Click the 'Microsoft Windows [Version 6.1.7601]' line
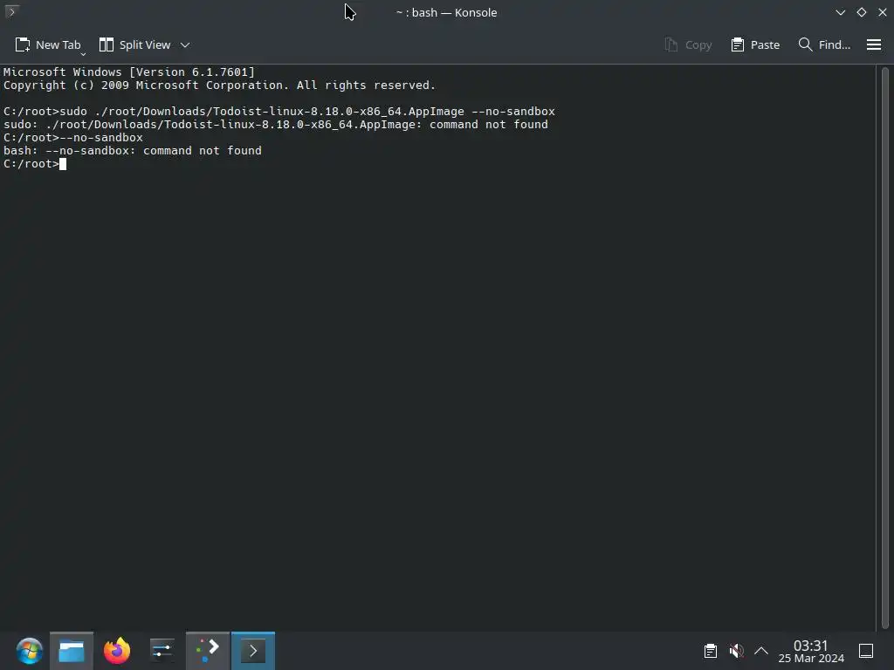This screenshot has height=670, width=894. [129, 72]
